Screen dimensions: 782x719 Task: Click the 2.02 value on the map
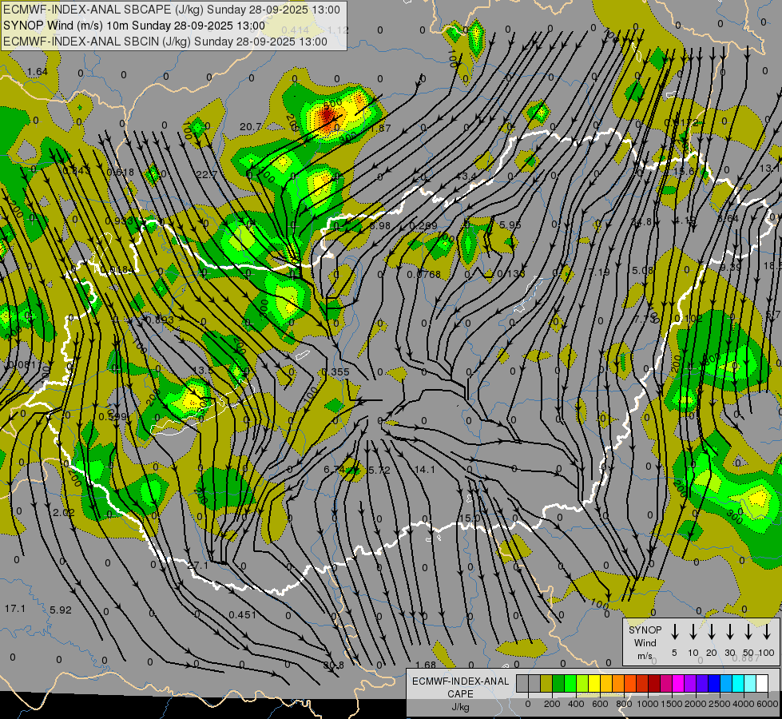click(64, 512)
